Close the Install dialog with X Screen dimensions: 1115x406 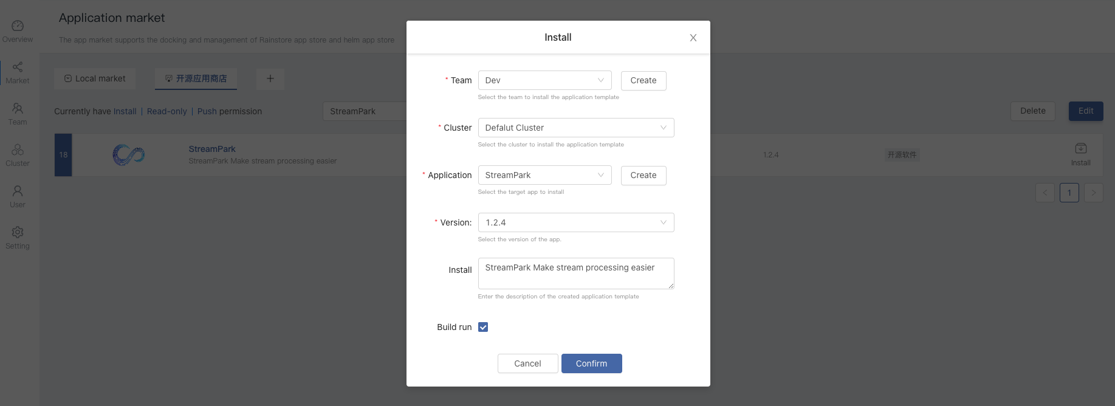693,38
